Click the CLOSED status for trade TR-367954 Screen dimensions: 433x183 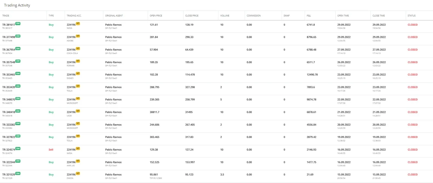tap(413, 50)
